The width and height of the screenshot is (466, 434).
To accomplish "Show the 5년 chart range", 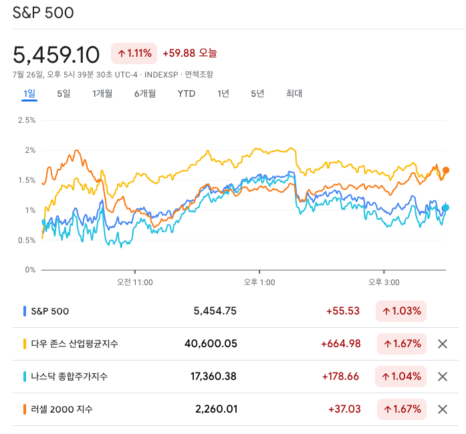I will (x=257, y=93).
